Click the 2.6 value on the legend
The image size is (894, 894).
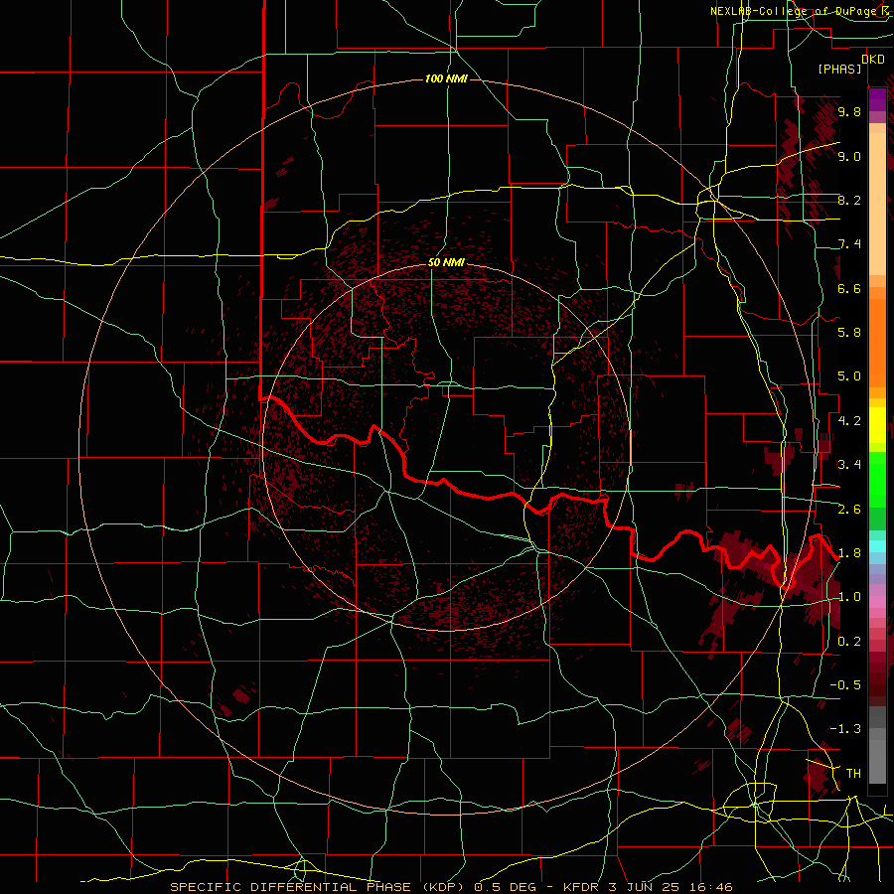coord(849,510)
